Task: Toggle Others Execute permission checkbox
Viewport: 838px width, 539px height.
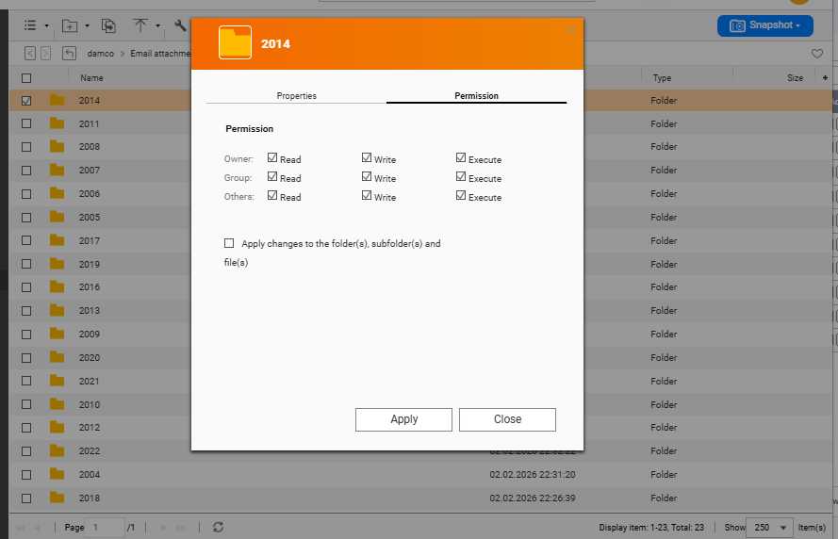Action: [461, 196]
